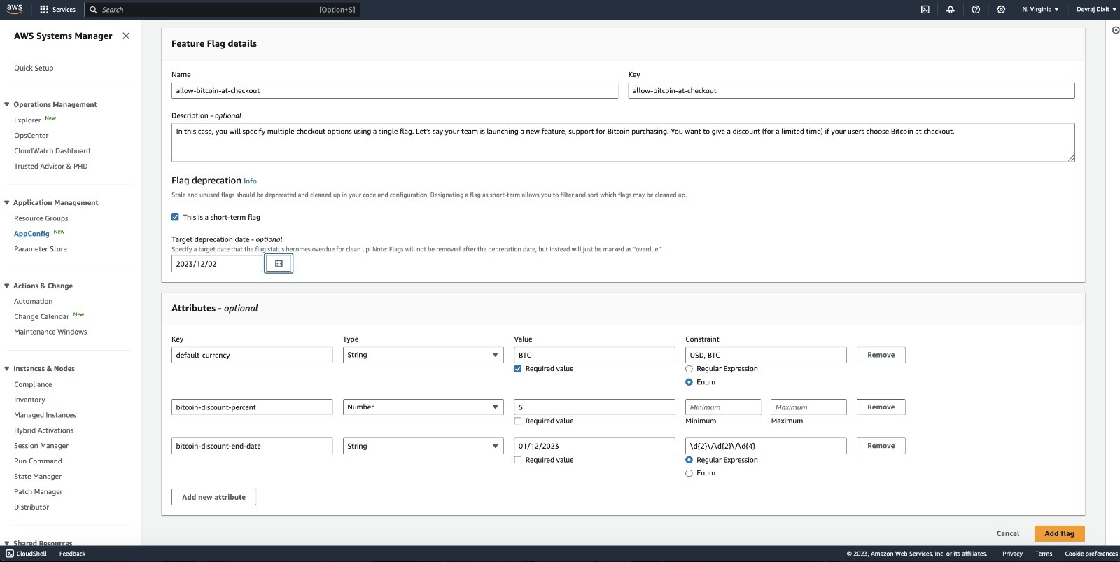Remove the bitcoin-discount-percent attribute
1120x562 pixels.
point(881,407)
